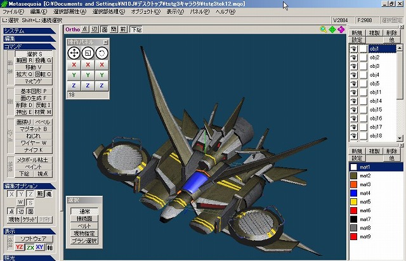
Task: Toggle edge display in the viewport header
Action: click(x=95, y=30)
